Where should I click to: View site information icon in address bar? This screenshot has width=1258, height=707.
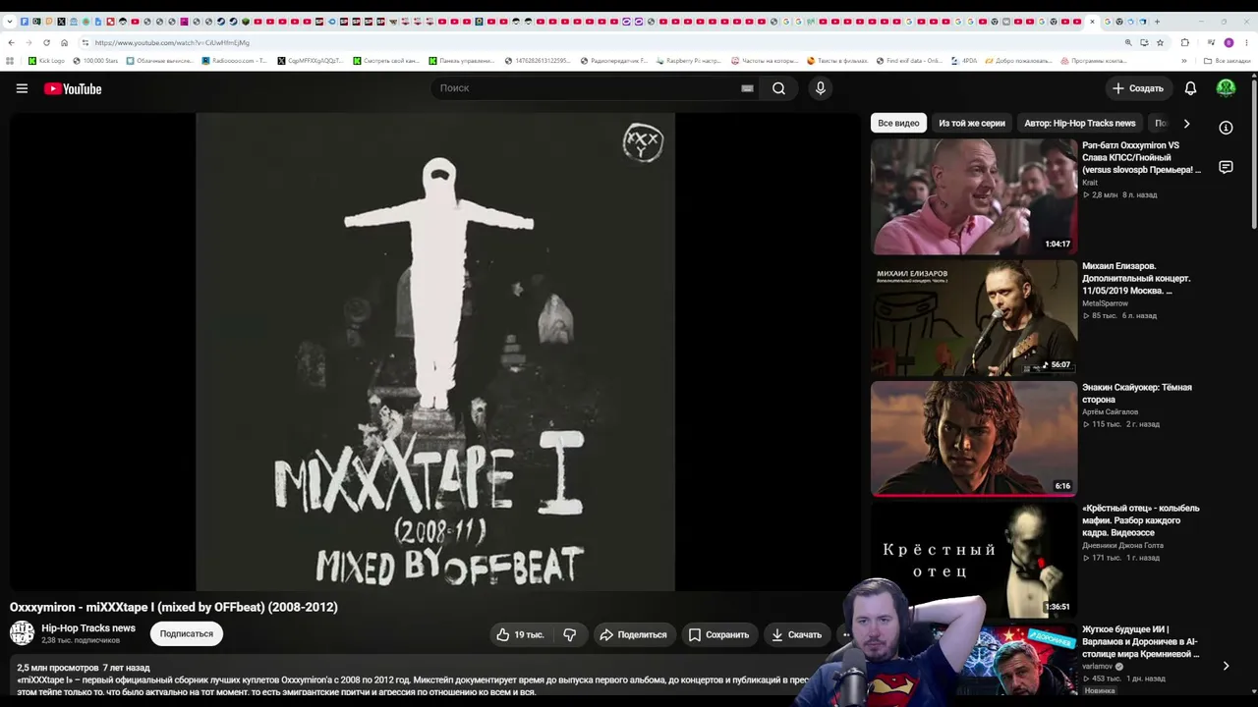(86, 42)
